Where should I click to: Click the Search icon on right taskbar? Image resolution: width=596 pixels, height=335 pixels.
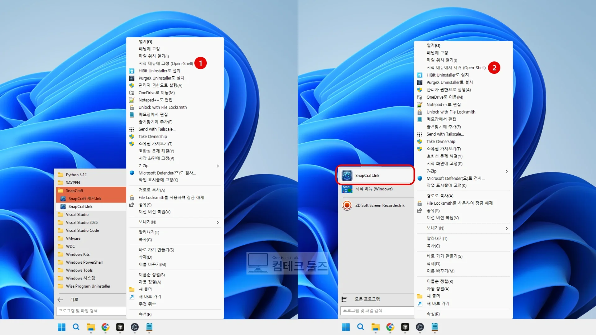click(360, 327)
